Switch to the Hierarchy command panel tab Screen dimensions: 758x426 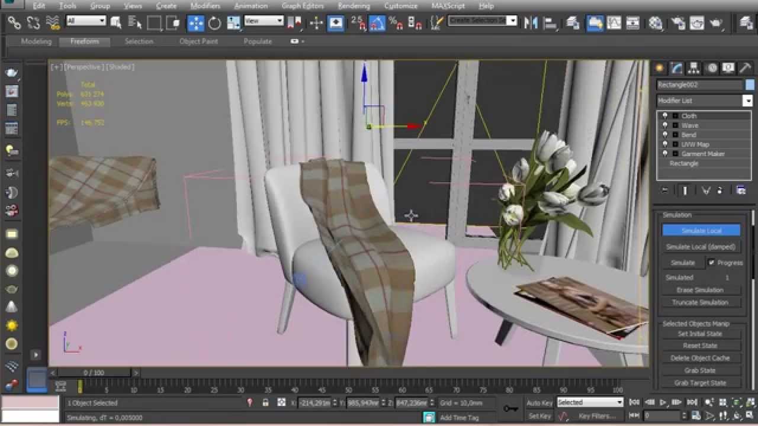coord(693,68)
